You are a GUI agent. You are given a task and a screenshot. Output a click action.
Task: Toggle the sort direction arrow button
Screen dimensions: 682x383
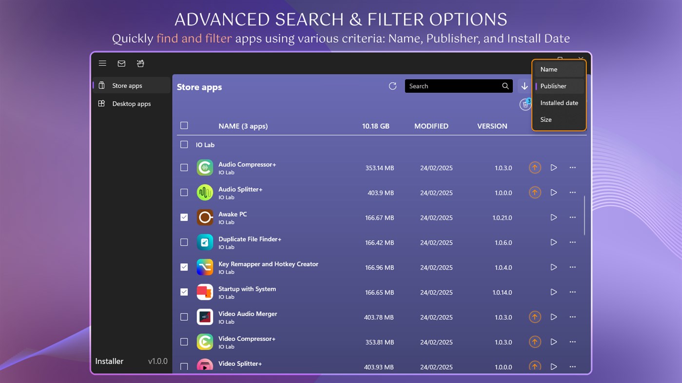[x=525, y=86]
